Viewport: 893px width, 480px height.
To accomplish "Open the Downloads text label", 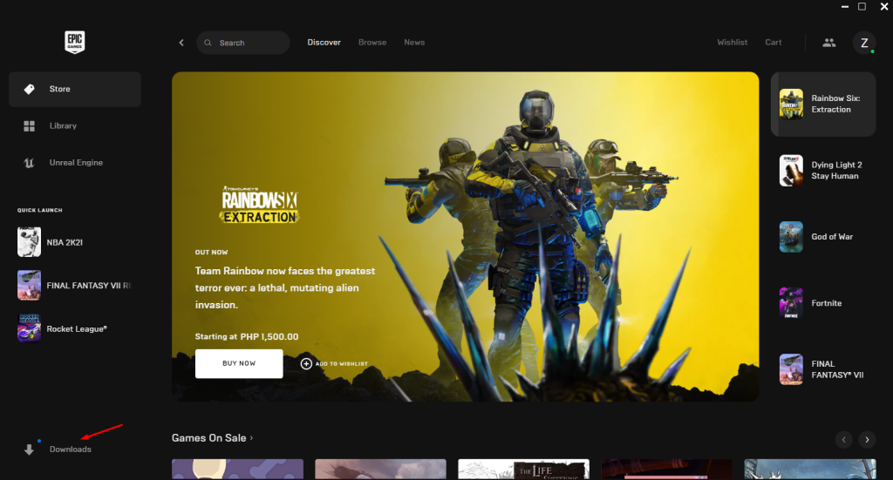I will (70, 450).
